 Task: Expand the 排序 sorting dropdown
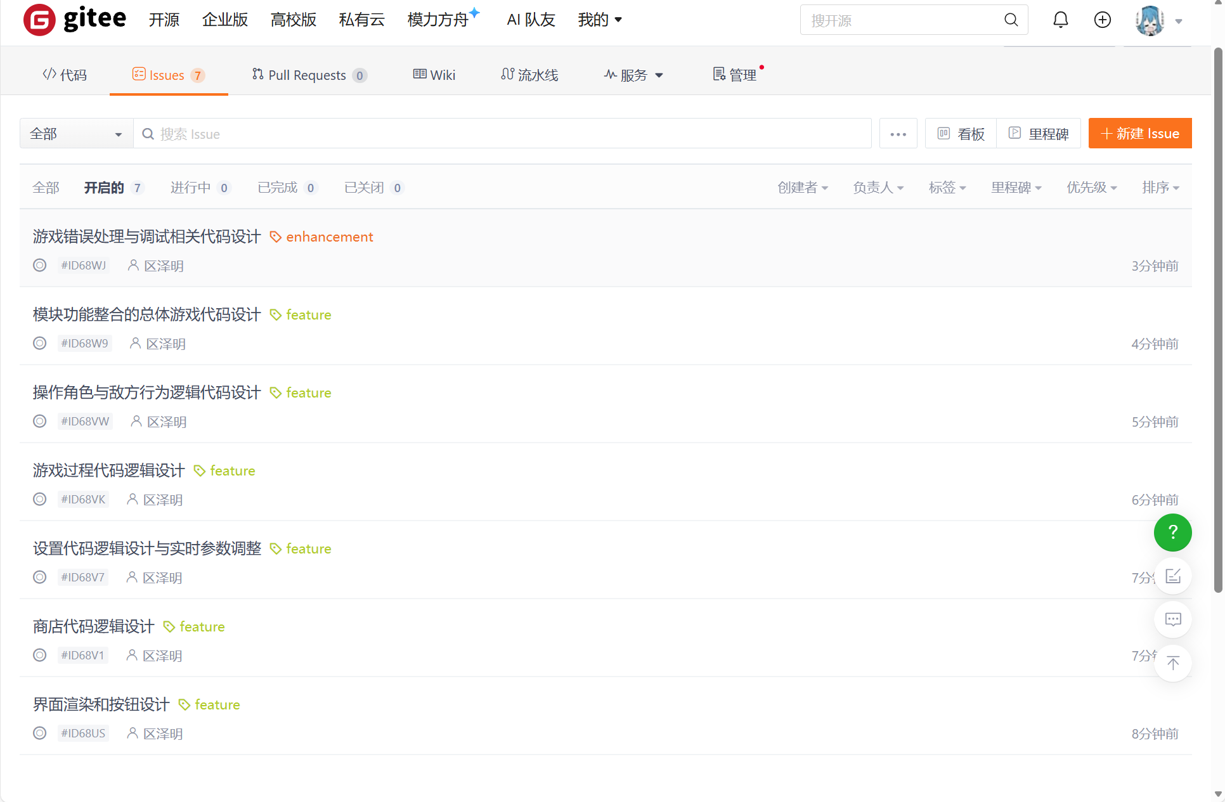(1160, 187)
